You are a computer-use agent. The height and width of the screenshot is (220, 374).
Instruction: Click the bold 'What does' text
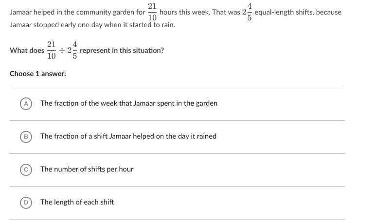(x=27, y=50)
